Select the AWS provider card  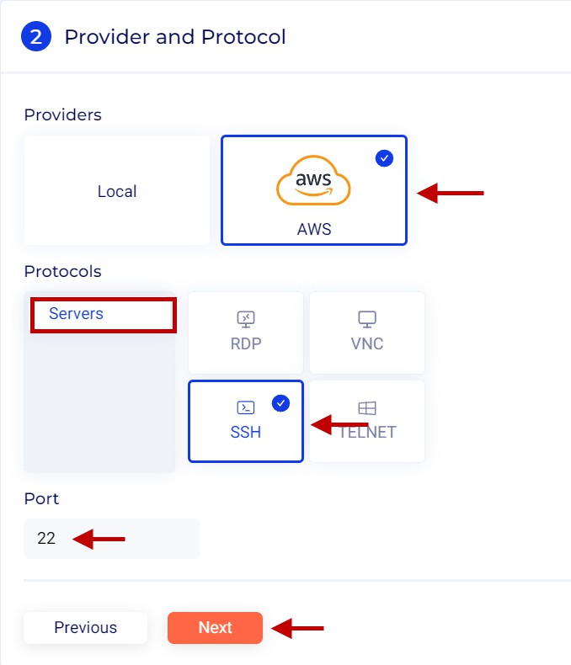(314, 190)
